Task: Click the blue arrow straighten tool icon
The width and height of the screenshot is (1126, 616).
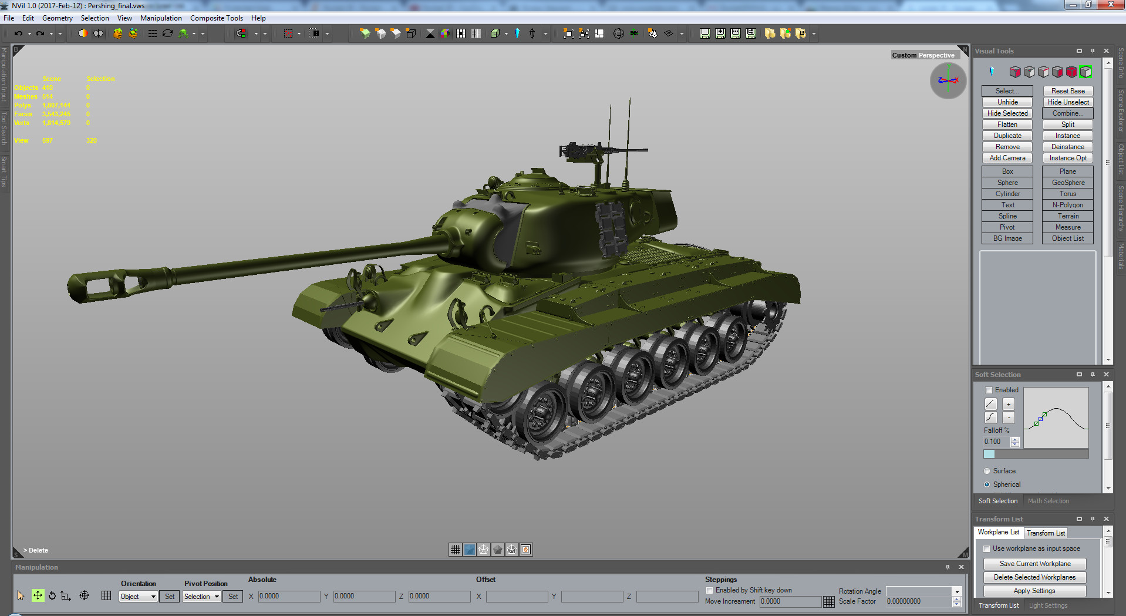Action: point(517,33)
